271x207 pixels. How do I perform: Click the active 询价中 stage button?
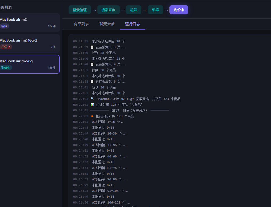click(179, 10)
